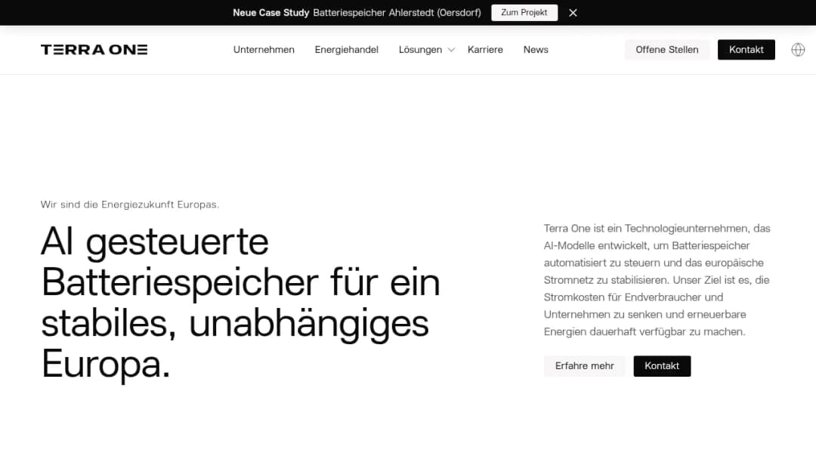Screen dimensions: 816x459
Task: Click the Erfahre mehr button
Action: point(584,366)
